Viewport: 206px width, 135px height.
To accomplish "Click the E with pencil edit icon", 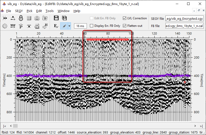I will click(x=56, y=26).
